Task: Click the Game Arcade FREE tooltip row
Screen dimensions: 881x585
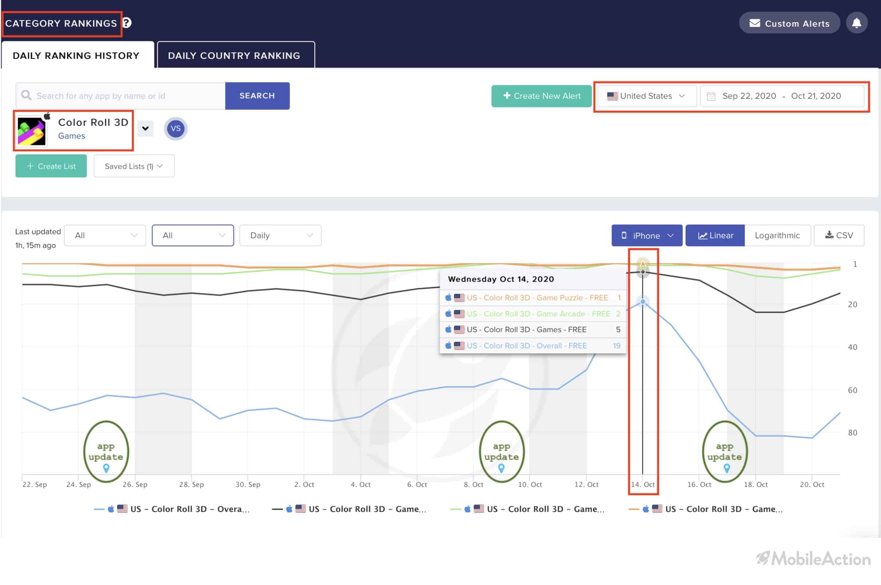Action: (533, 314)
